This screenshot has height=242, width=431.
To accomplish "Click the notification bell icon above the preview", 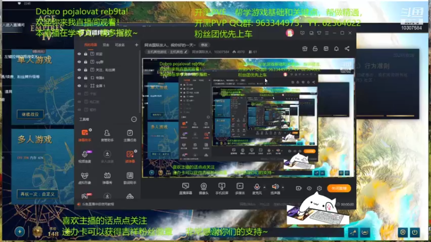I will 336,49.
